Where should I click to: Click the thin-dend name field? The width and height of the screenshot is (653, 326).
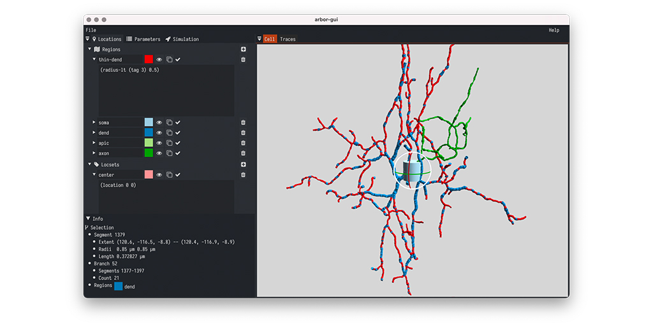pos(121,59)
